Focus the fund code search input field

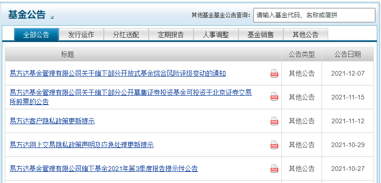tap(314, 15)
